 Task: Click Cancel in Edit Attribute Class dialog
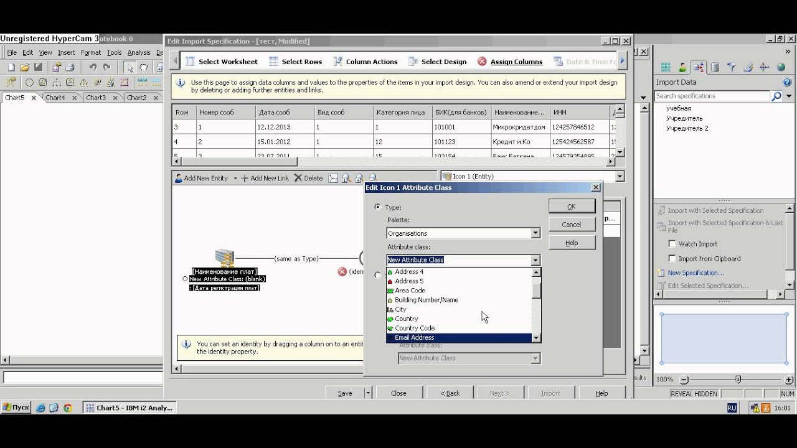tap(572, 225)
